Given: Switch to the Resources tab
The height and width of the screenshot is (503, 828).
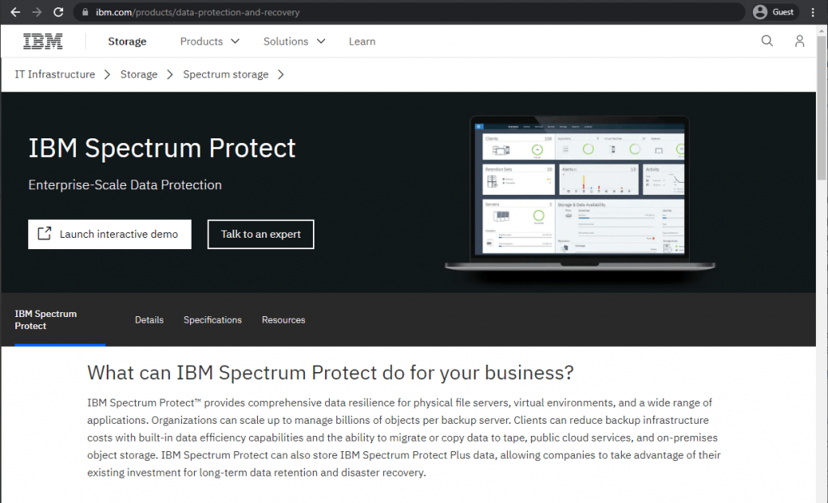Looking at the screenshot, I should tap(284, 319).
